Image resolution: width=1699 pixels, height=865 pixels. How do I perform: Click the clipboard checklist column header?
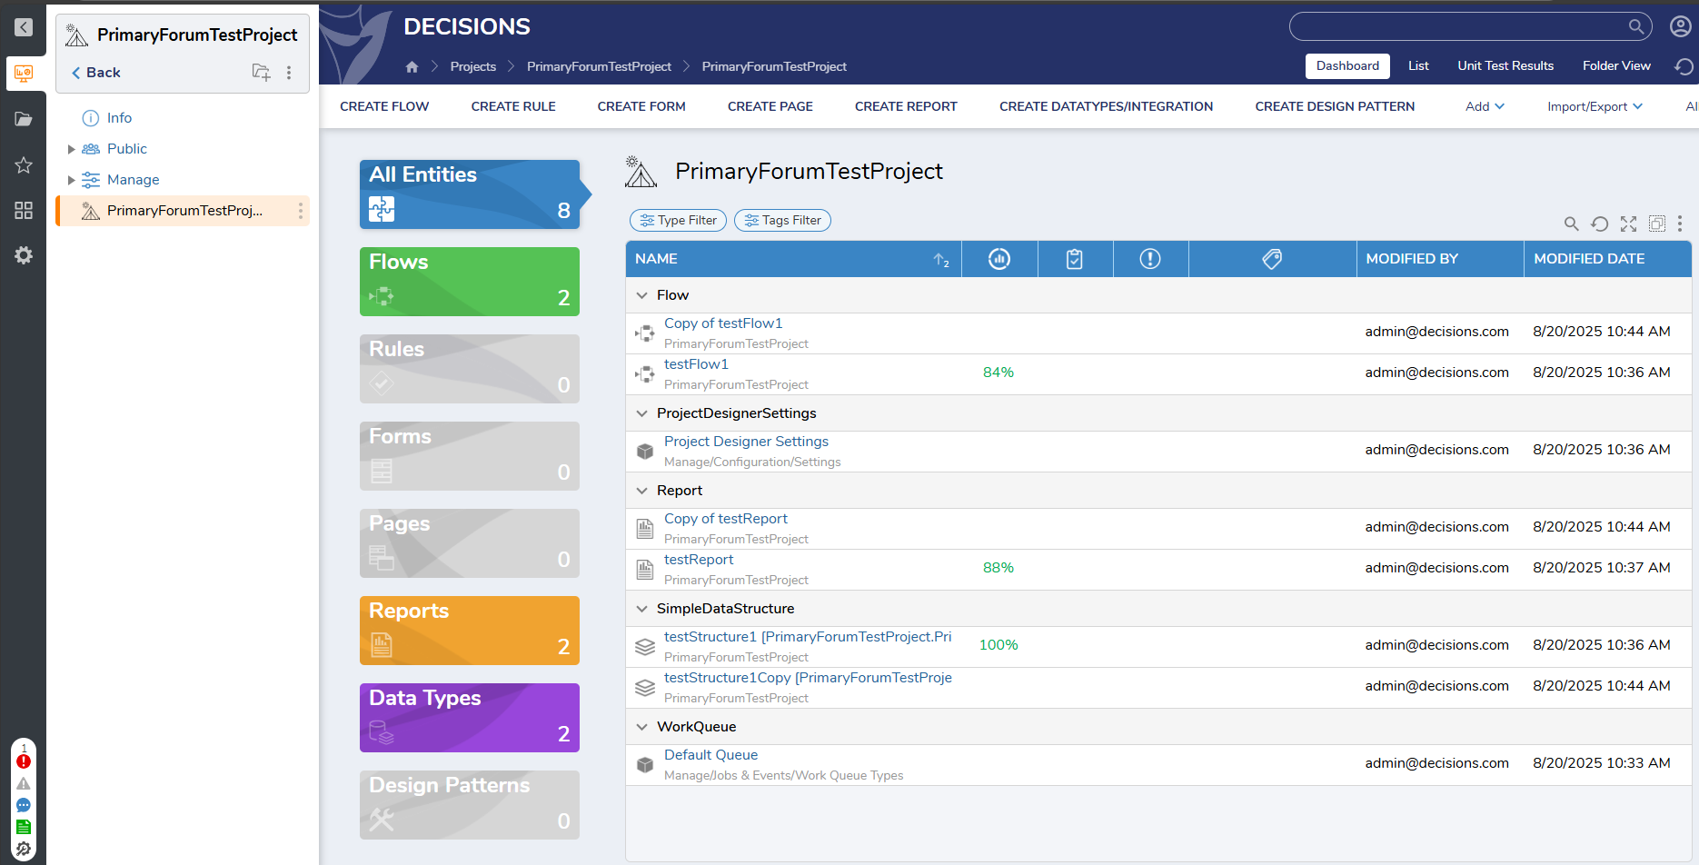[x=1075, y=259]
